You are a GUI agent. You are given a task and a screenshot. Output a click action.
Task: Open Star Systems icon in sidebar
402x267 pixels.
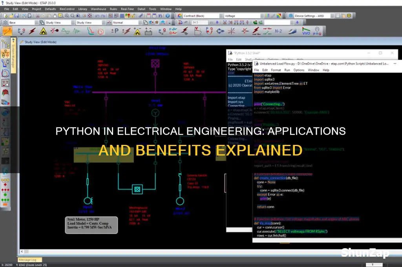(5, 64)
